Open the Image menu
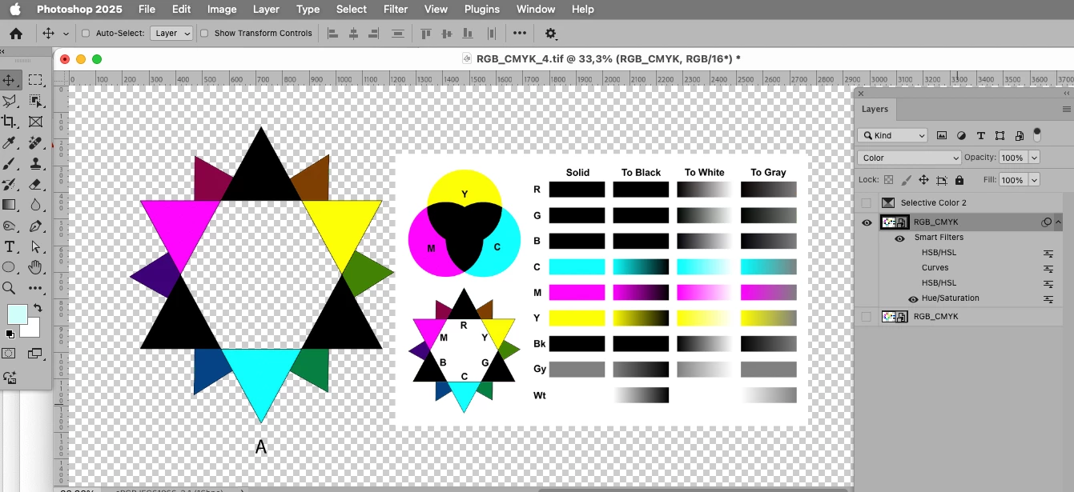Viewport: 1074px width, 492px height. point(222,10)
